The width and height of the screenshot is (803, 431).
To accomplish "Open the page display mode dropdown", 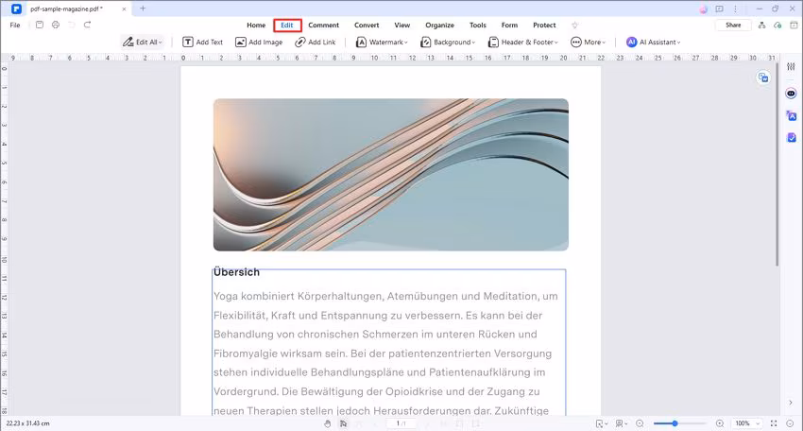I will (x=622, y=423).
